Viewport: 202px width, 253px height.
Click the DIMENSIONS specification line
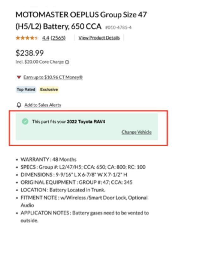[x=74, y=175]
